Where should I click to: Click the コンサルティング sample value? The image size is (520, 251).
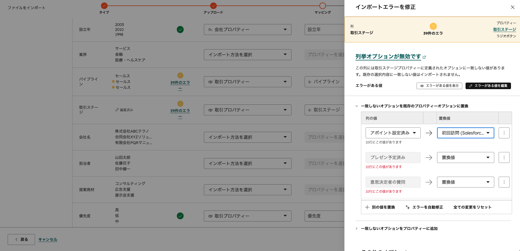click(x=130, y=183)
